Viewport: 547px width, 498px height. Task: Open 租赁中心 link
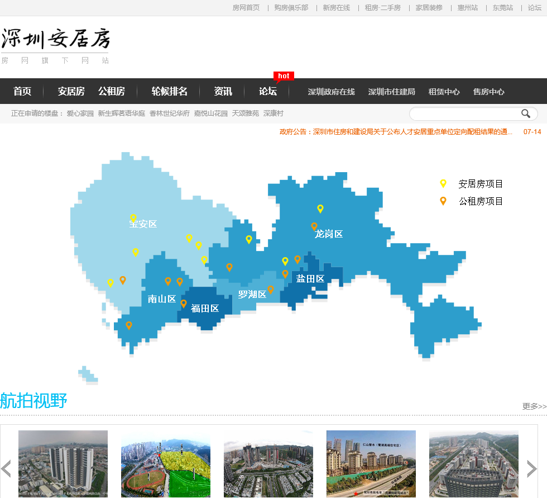click(x=444, y=92)
